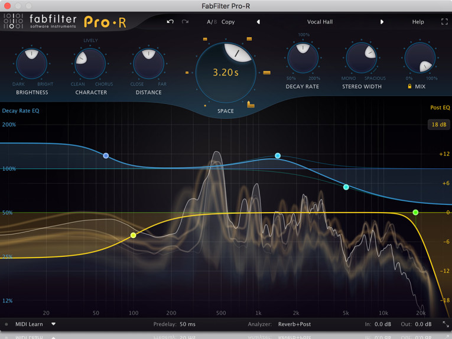Image resolution: width=452 pixels, height=339 pixels.
Task: Copy settings with the Copy button
Action: point(228,22)
